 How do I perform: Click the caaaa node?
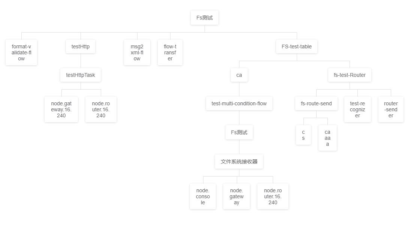point(328,138)
